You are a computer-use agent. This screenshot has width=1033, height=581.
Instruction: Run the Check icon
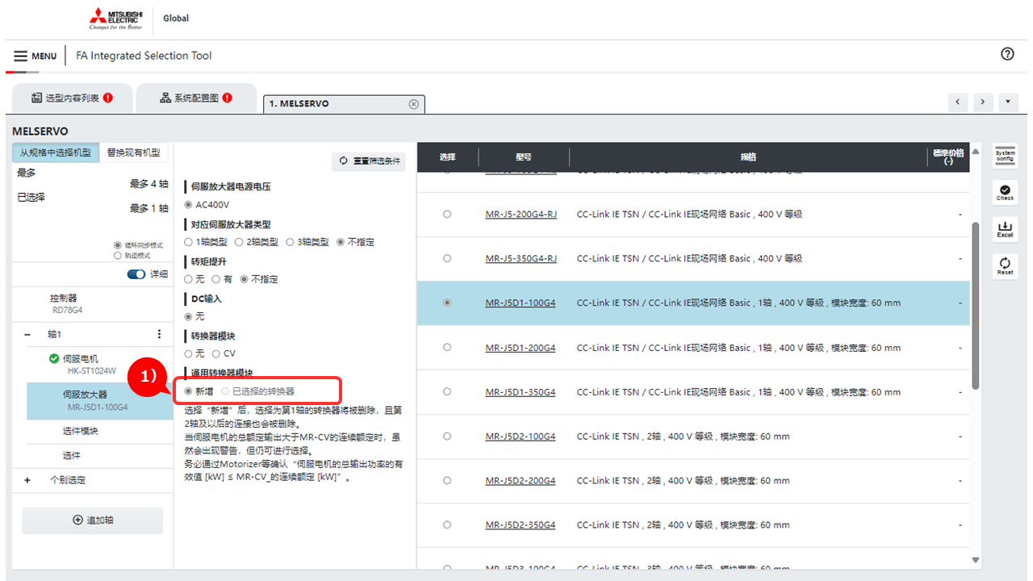[x=1005, y=192]
